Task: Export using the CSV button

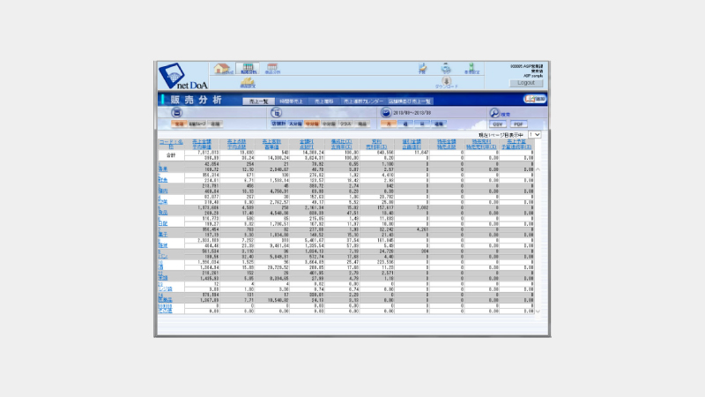Action: pos(497,124)
